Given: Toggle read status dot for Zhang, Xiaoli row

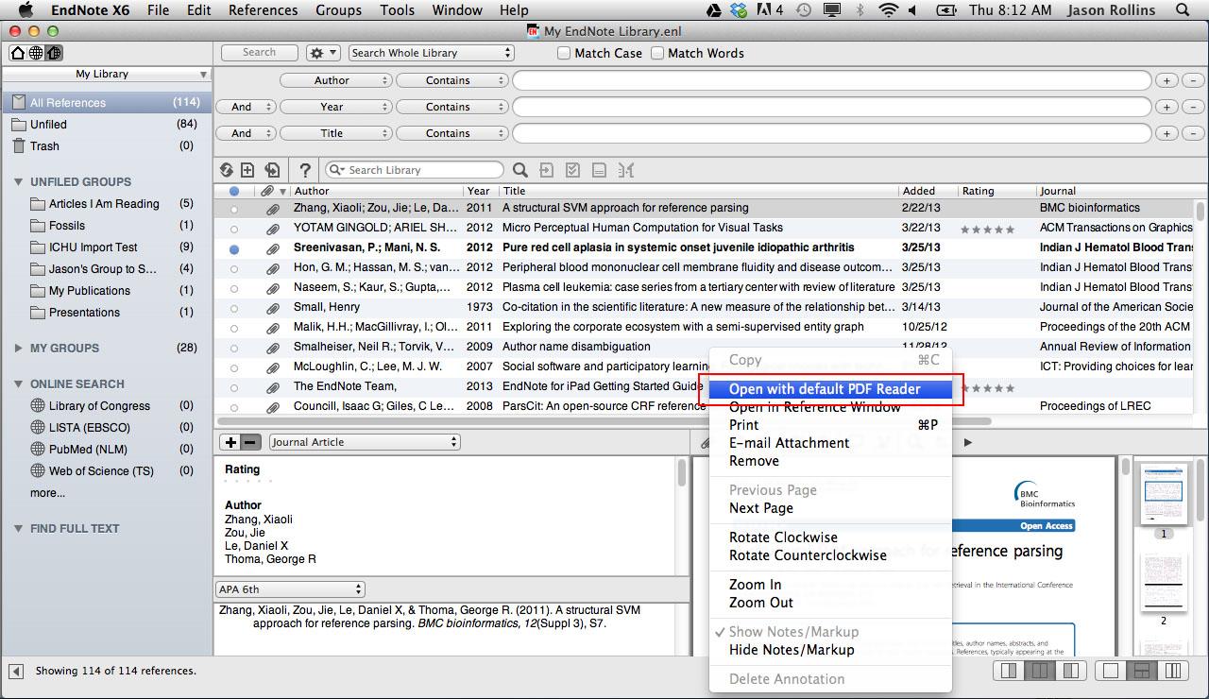Looking at the screenshot, I should (x=234, y=208).
